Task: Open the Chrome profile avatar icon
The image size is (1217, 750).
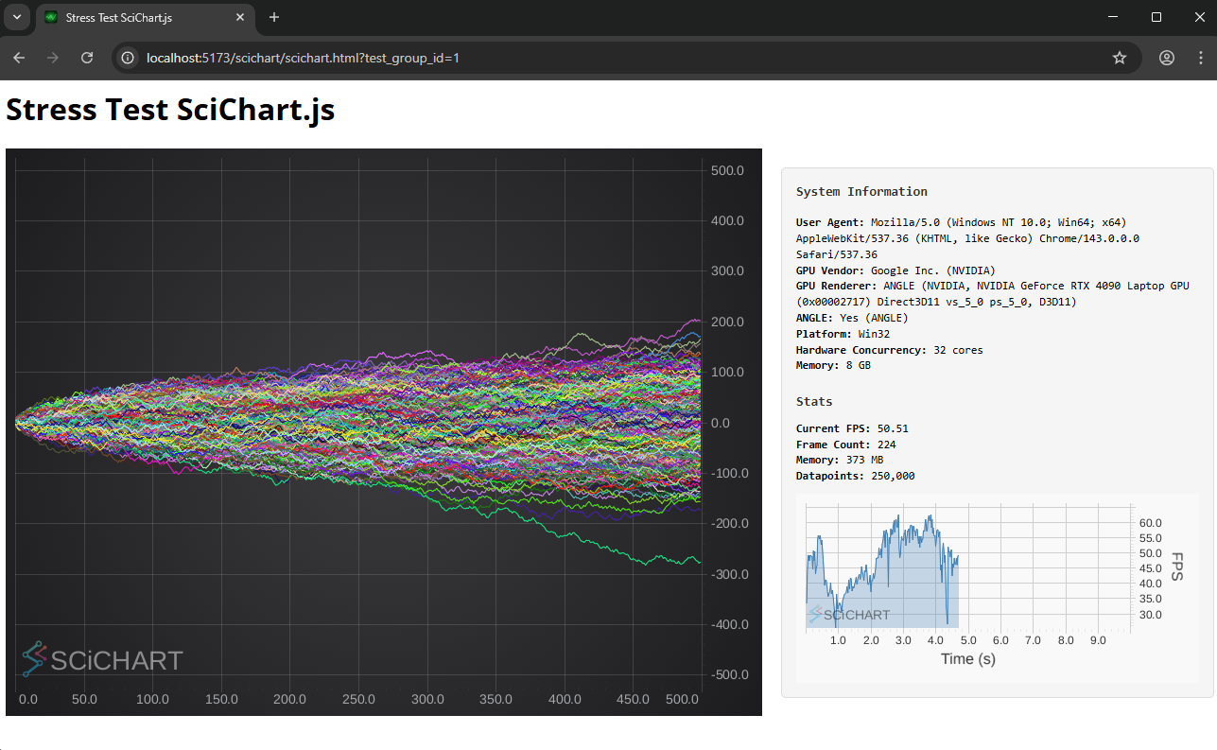Action: 1167,58
